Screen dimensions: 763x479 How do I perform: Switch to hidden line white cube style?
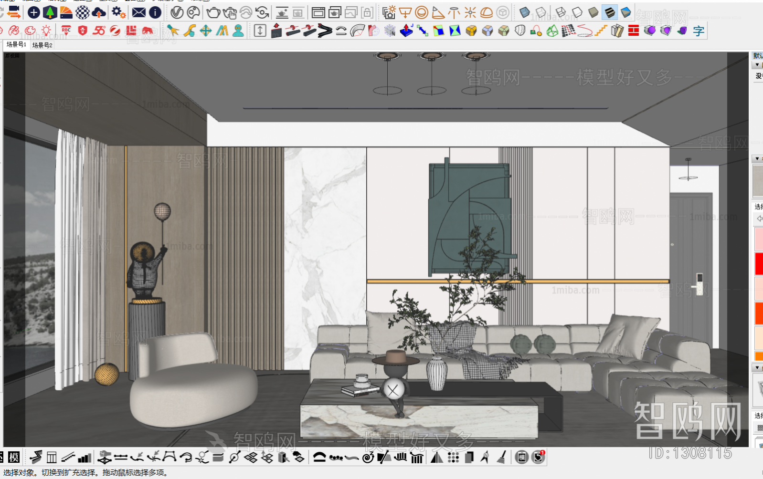tap(577, 12)
